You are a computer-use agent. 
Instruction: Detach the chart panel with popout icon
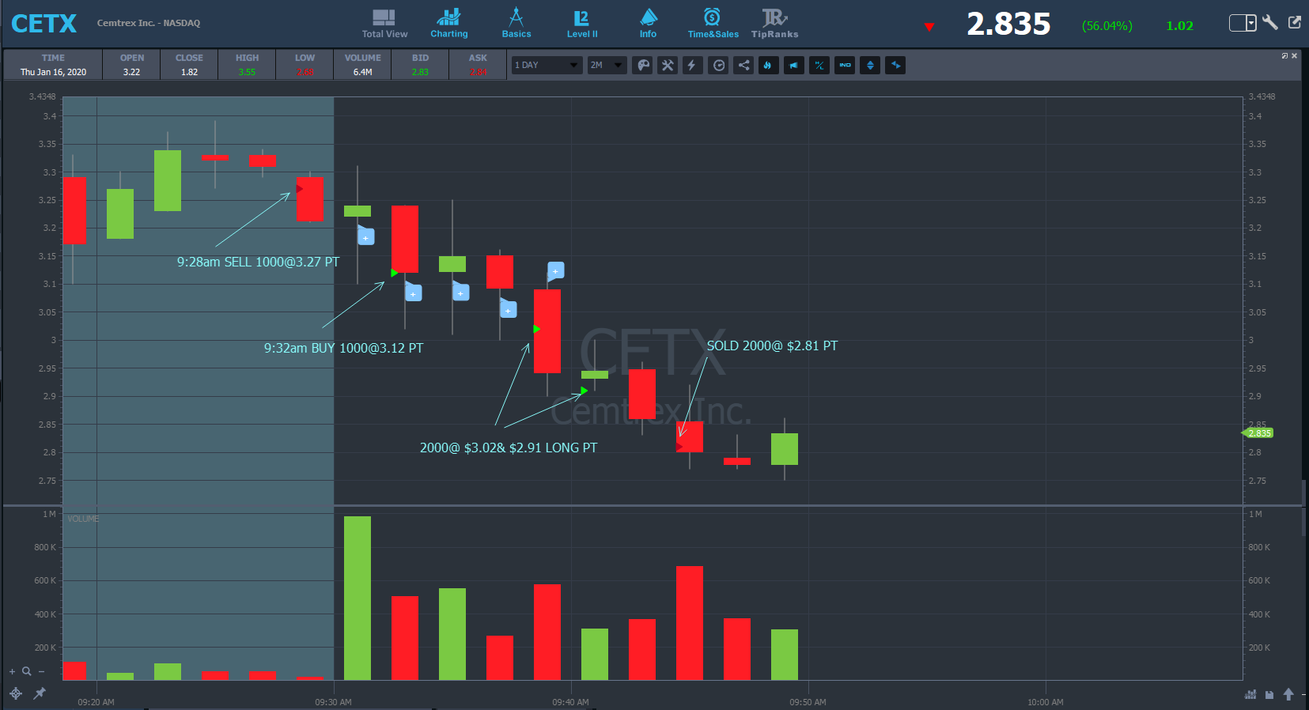1284,55
